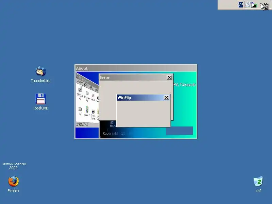Click the "Thunderbird" icon label

click(x=40, y=81)
